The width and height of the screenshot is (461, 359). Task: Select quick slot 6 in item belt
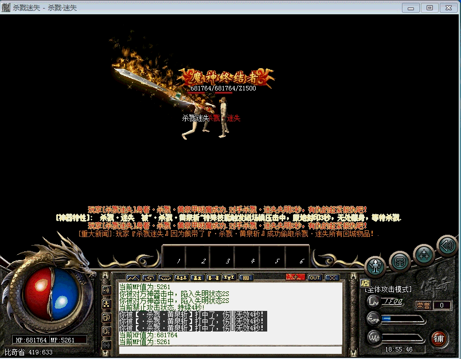(x=302, y=261)
